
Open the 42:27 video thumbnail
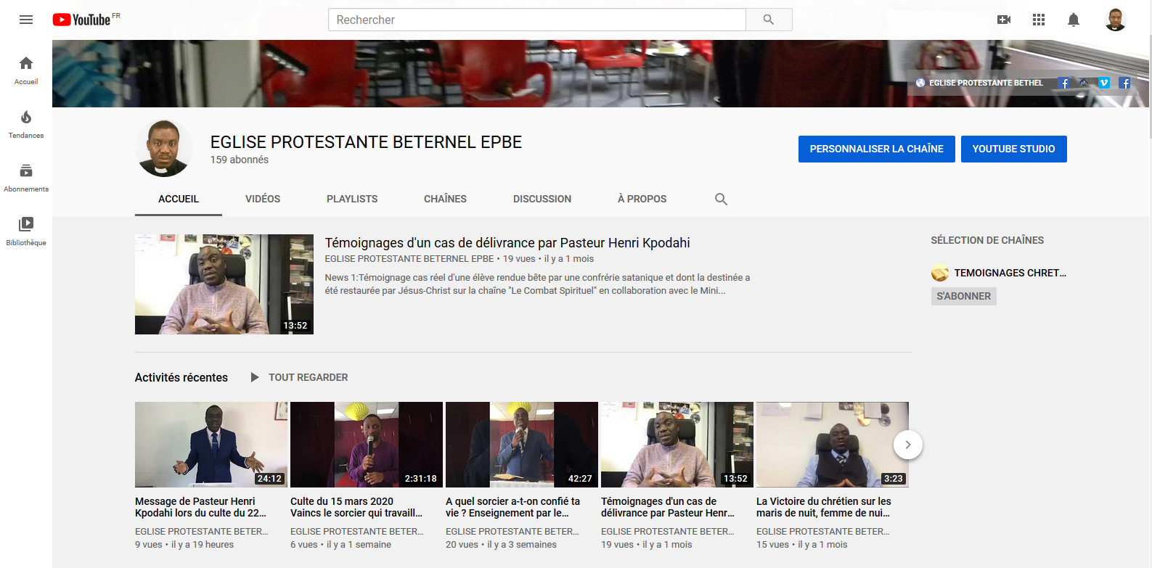pyautogui.click(x=522, y=445)
